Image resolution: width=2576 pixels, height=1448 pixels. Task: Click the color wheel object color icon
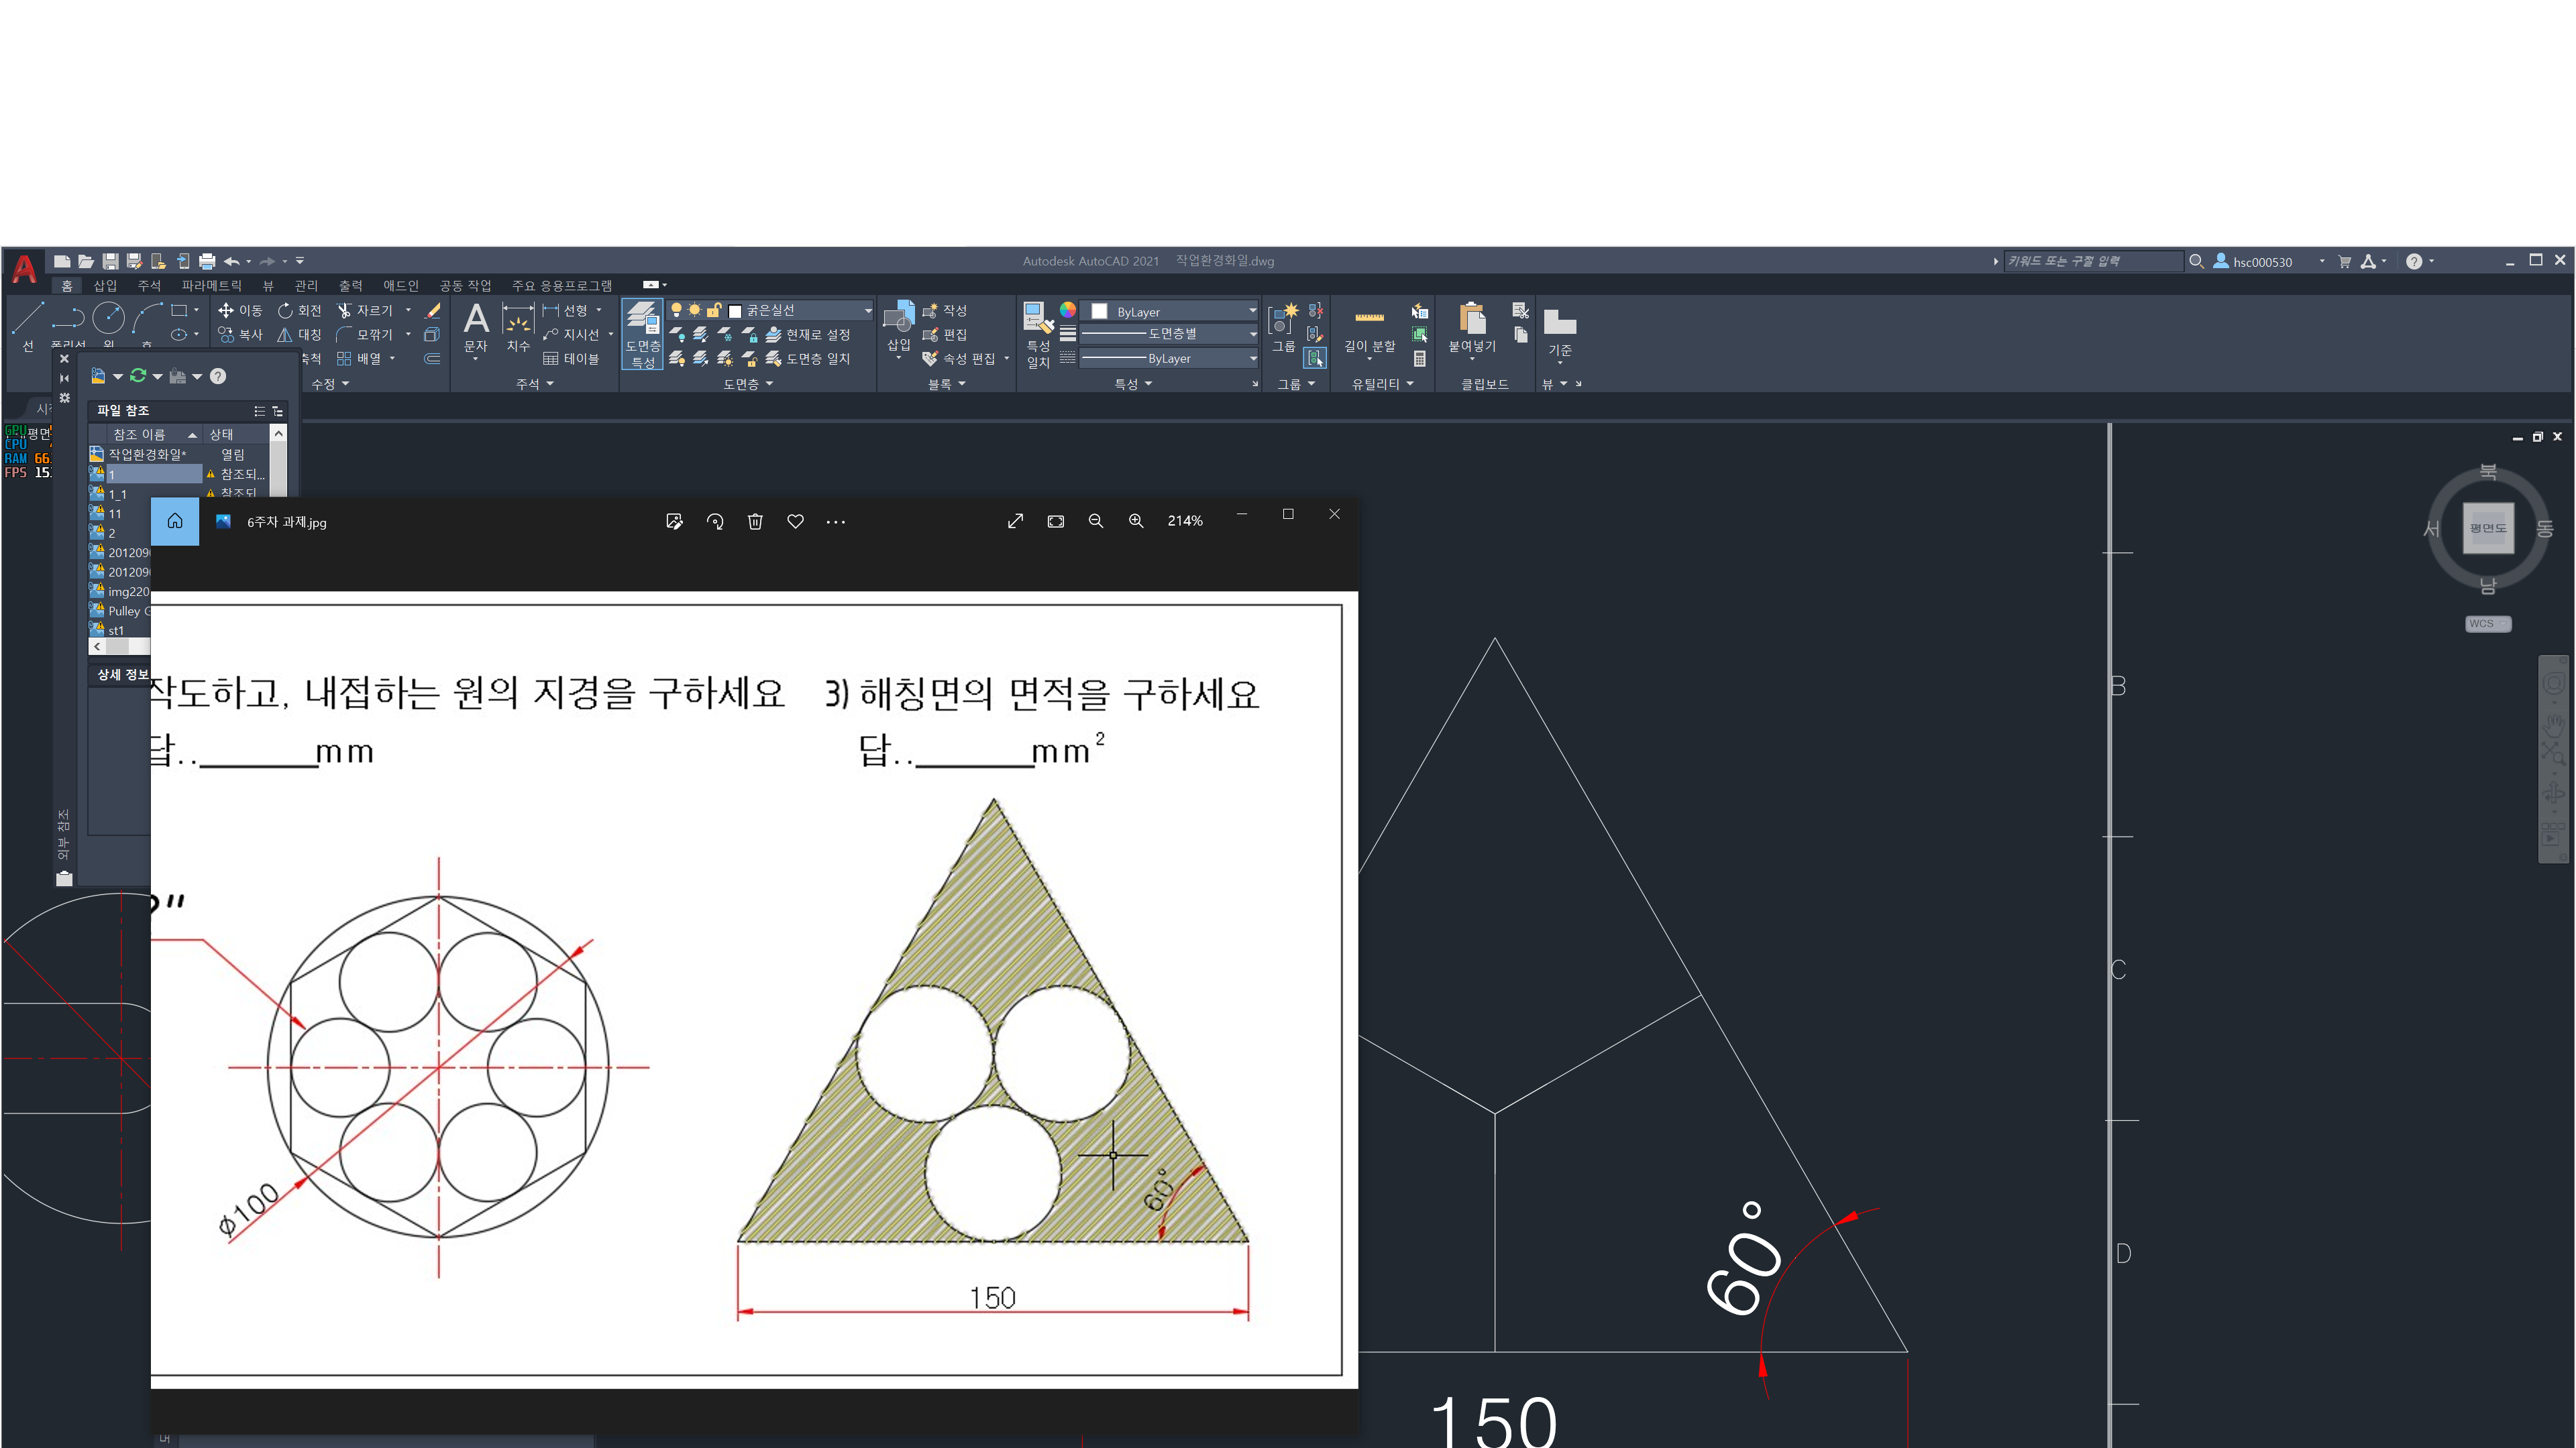coord(1068,310)
